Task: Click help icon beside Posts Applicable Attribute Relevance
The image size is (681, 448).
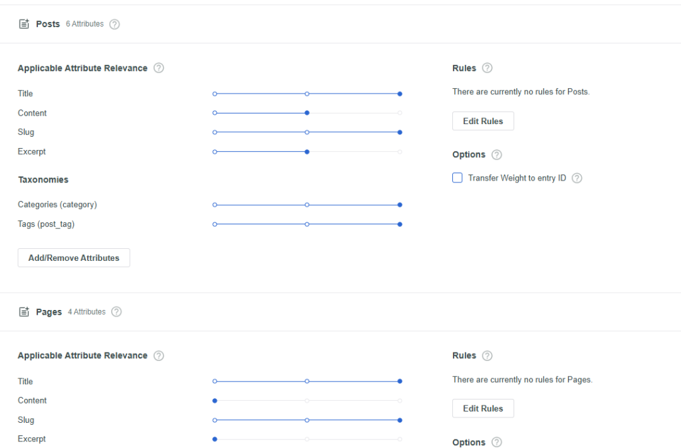Action: (x=158, y=68)
